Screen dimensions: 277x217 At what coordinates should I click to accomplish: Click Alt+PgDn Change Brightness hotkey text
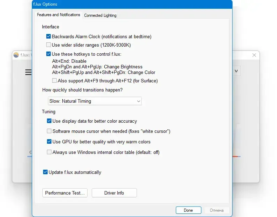pos(97,67)
